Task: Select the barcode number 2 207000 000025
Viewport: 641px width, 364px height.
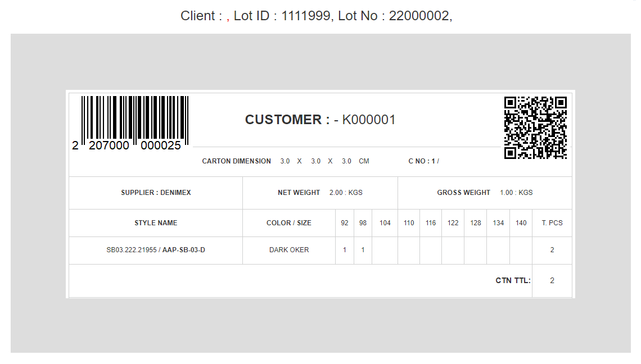Action: click(127, 145)
